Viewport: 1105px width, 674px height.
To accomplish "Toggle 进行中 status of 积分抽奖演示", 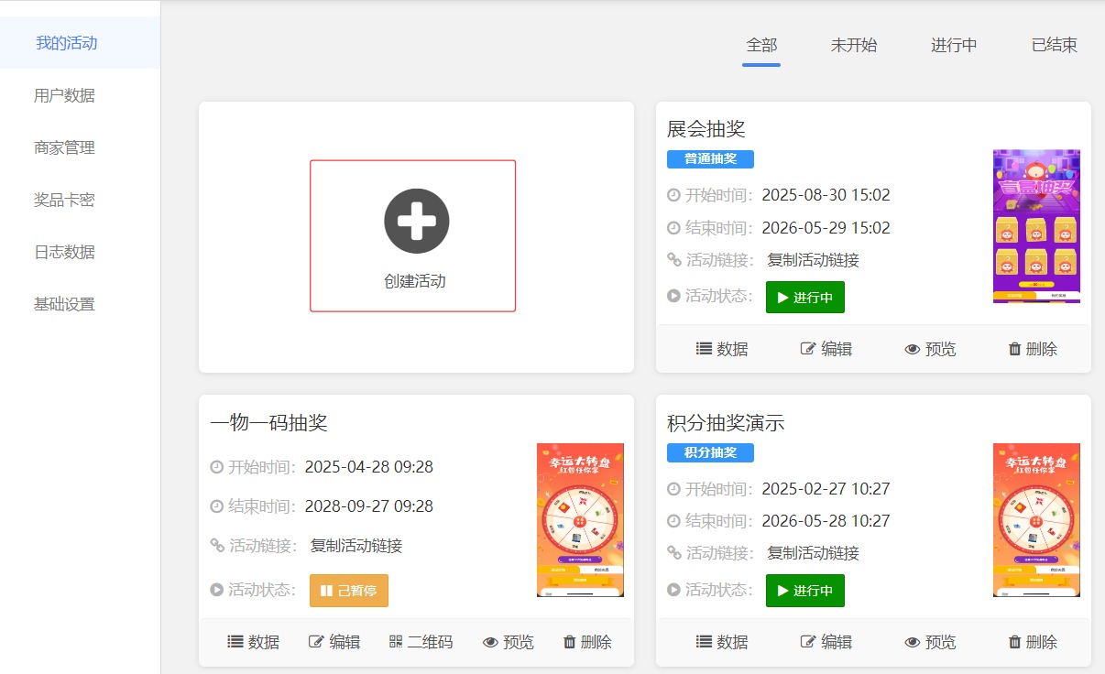I will 805,591.
